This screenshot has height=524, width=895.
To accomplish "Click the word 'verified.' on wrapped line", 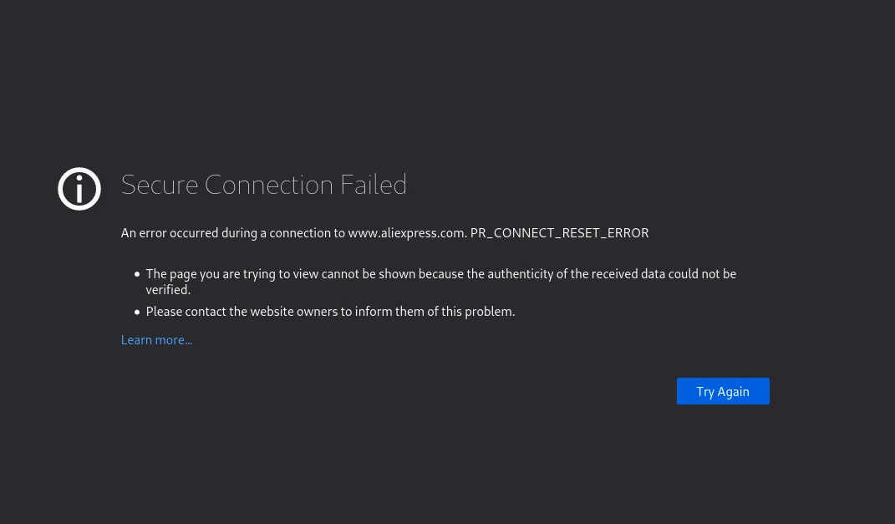I will tap(168, 290).
